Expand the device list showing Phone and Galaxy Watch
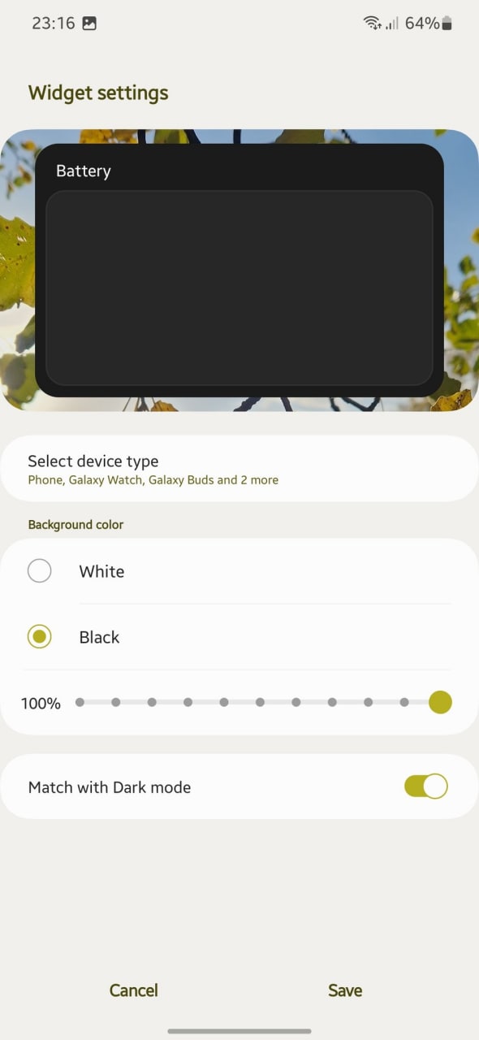 (x=153, y=480)
